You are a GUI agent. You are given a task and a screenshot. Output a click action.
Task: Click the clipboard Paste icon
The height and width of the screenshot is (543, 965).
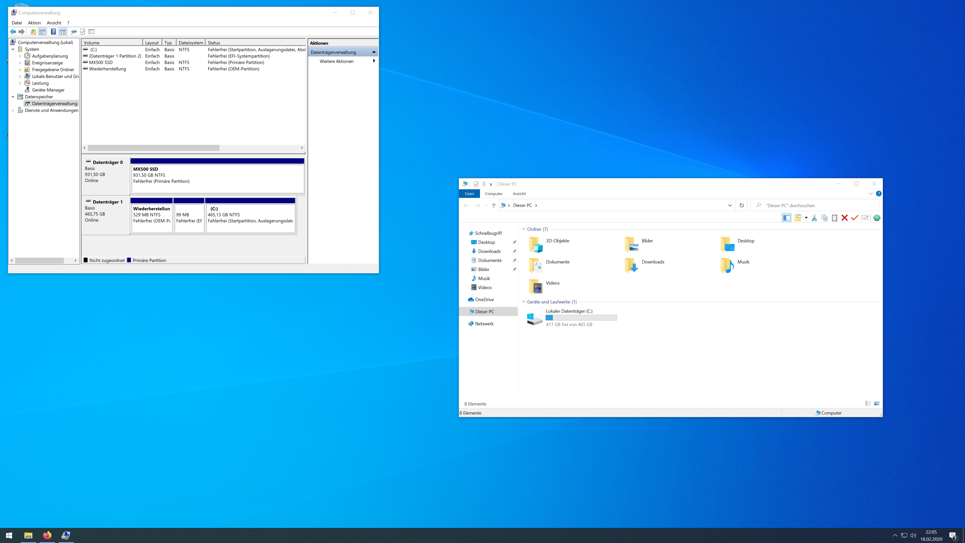click(x=834, y=218)
